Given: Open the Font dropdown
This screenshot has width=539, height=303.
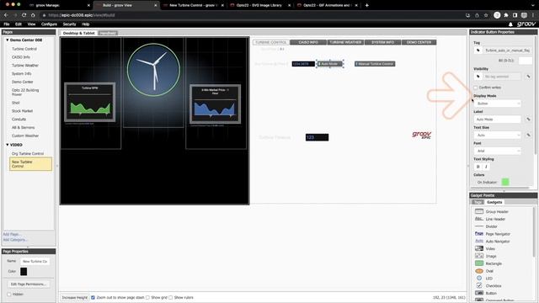Looking at the screenshot, I should (x=498, y=151).
